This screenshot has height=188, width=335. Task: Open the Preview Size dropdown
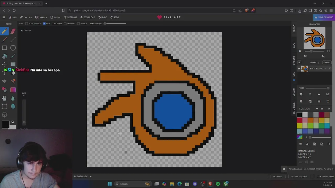pyautogui.click(x=83, y=177)
